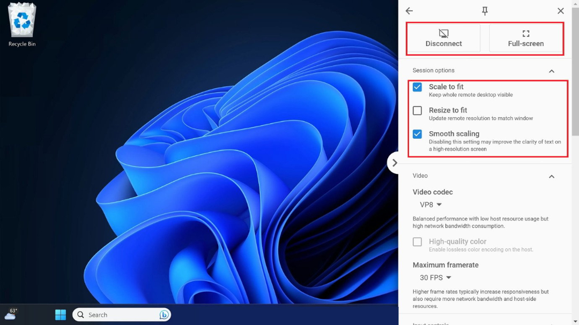Collapse the Video section

click(x=552, y=176)
